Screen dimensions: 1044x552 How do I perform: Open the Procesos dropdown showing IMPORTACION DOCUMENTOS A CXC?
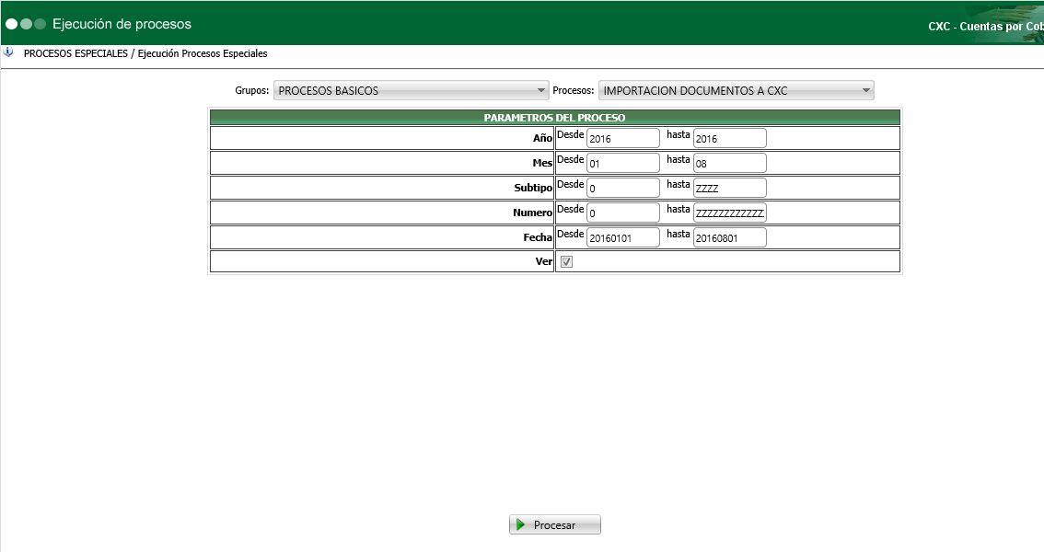[x=736, y=90]
